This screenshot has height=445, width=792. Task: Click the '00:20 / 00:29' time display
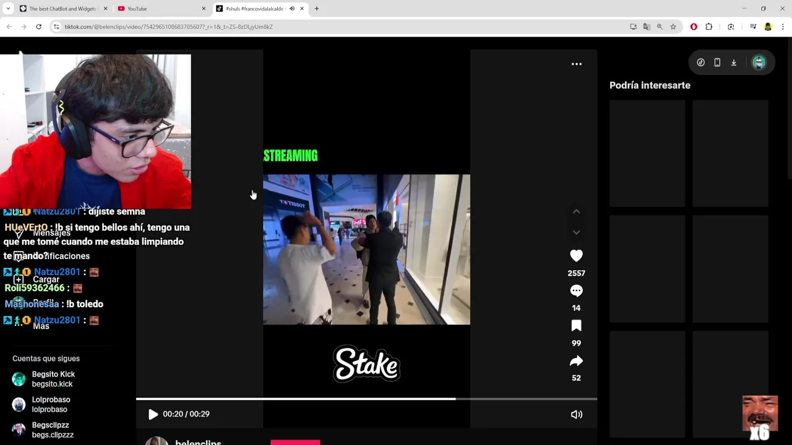tap(186, 414)
